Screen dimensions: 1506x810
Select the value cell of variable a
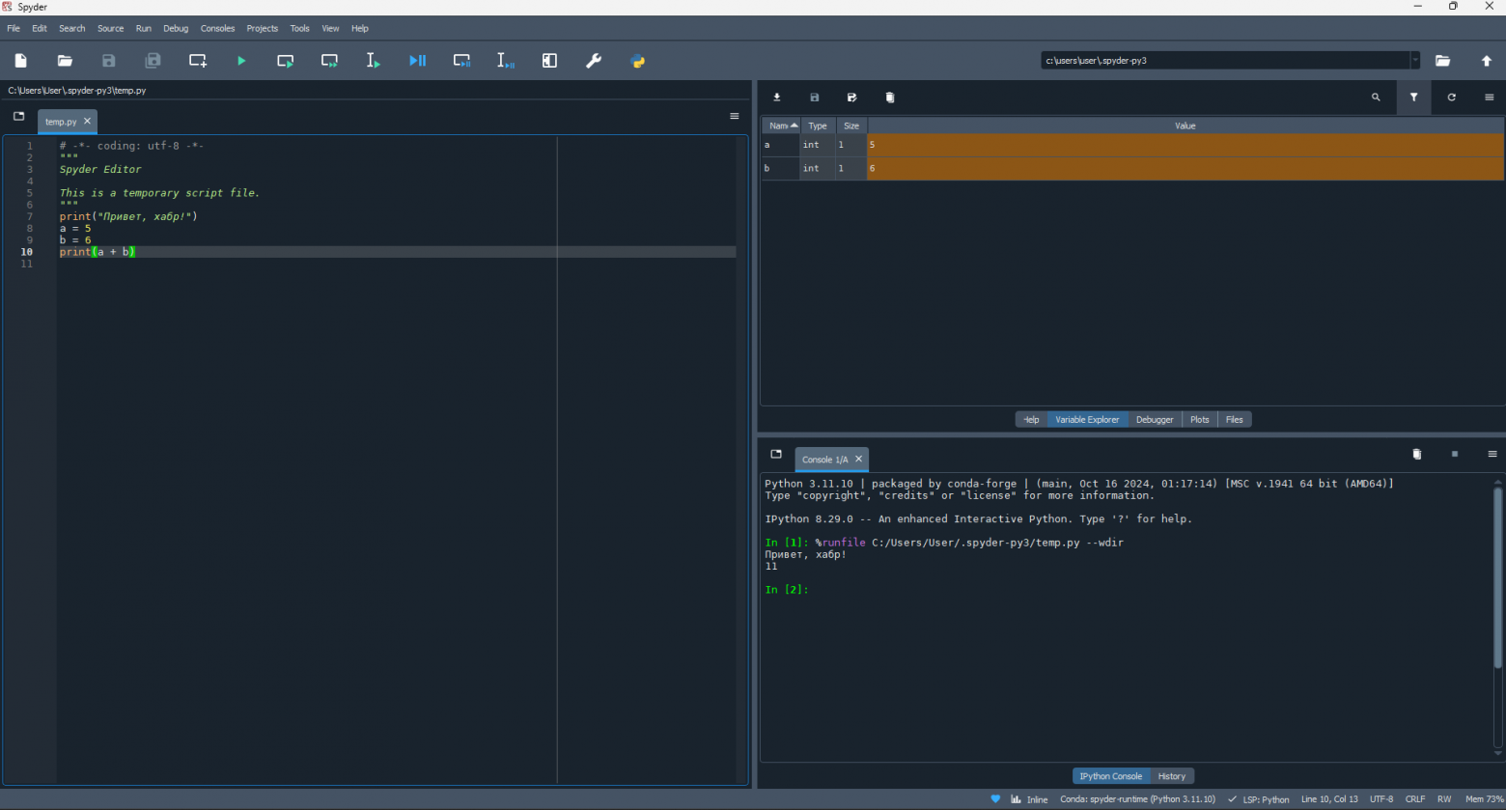pos(1185,145)
